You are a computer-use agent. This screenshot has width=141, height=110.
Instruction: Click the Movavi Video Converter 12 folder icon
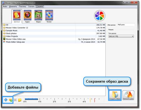(4, 28)
